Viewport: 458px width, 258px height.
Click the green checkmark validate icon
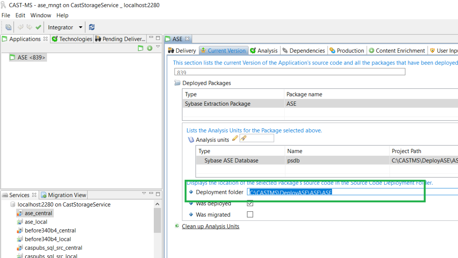point(38,27)
